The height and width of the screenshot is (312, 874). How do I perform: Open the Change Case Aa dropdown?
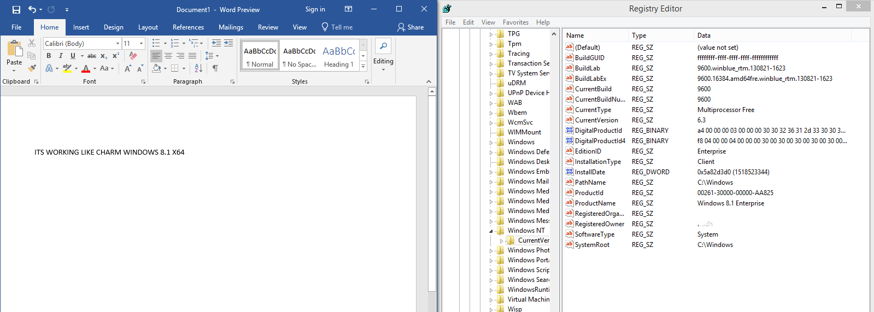click(x=107, y=68)
